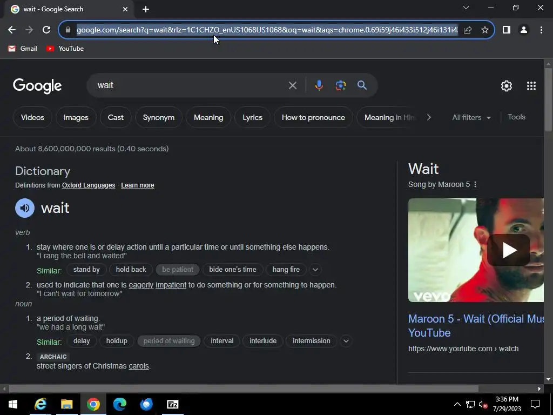This screenshot has height=415, width=553.
Task: Open the 'impatient' definition link
Action: click(171, 285)
